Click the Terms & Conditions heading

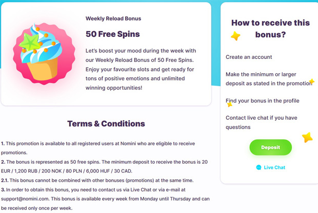(x=106, y=123)
